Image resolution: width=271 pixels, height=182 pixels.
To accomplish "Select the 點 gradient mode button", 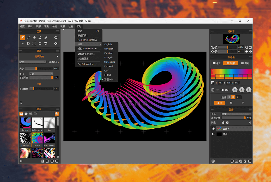I will coord(243,103).
